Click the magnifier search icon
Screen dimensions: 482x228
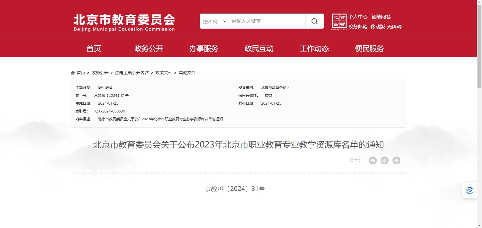(314, 21)
